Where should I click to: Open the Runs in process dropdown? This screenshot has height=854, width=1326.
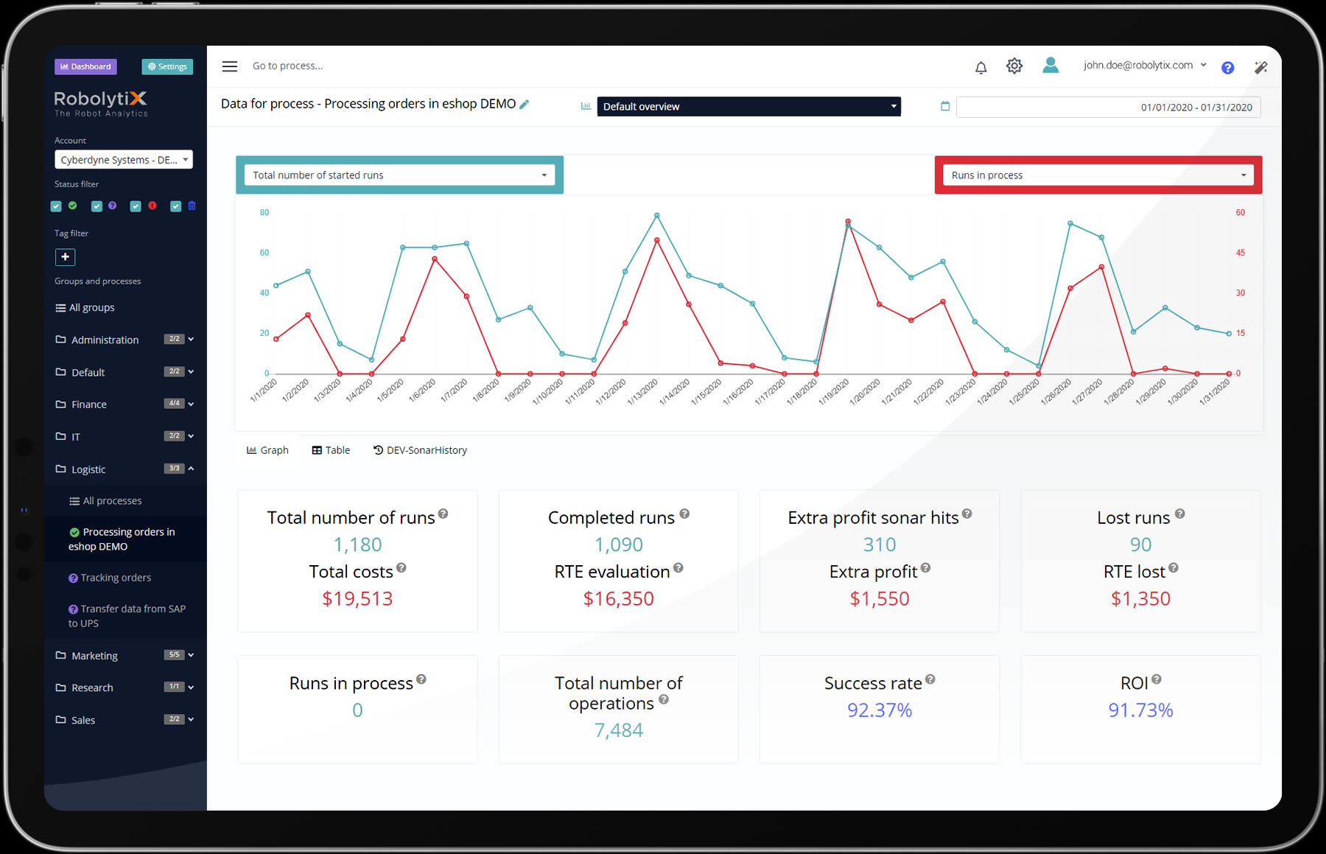coord(1098,175)
